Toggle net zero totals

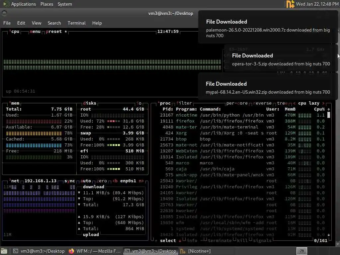[x=102, y=181]
